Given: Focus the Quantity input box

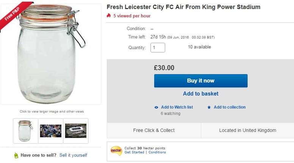Looking at the screenshot, I should coord(158,47).
